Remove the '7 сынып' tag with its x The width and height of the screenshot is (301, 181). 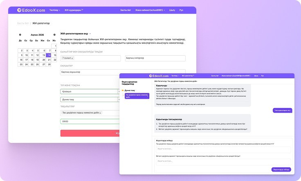pos(72,58)
